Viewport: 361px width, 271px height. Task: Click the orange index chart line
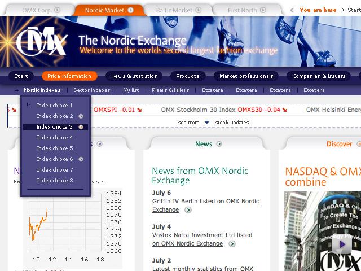coord(39,226)
